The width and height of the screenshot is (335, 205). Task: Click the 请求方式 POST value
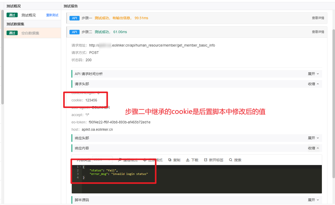pos(94,53)
